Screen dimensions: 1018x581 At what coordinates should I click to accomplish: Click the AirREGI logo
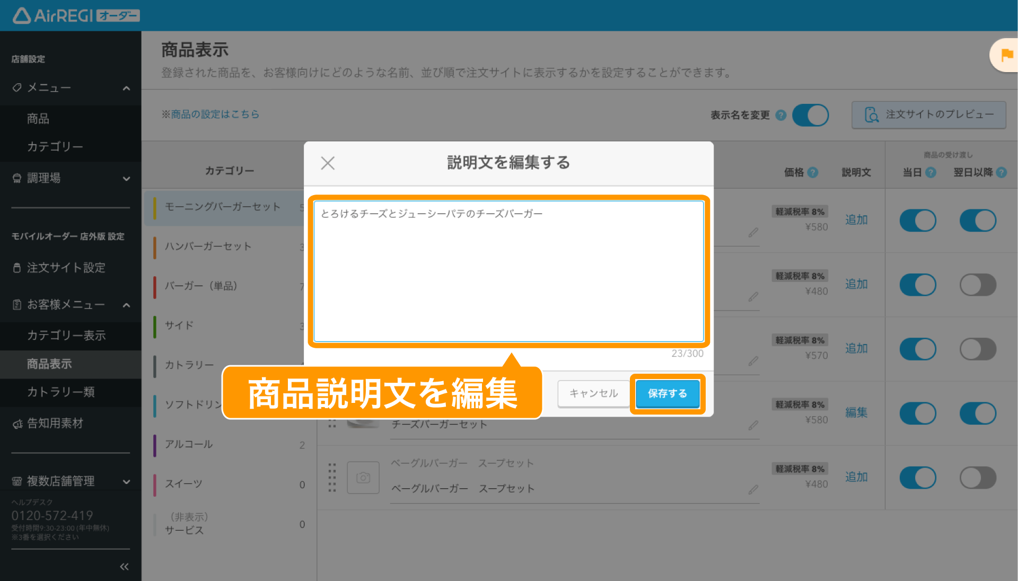[76, 15]
